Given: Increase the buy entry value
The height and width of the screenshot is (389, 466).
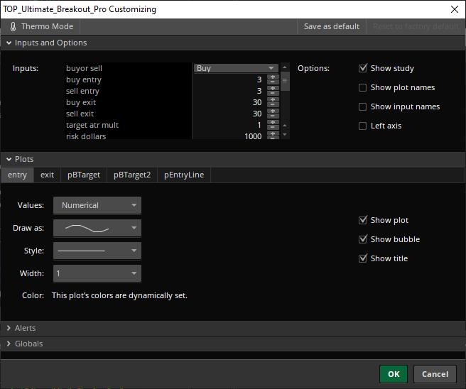Looking at the screenshot, I should pyautogui.click(x=273, y=77).
